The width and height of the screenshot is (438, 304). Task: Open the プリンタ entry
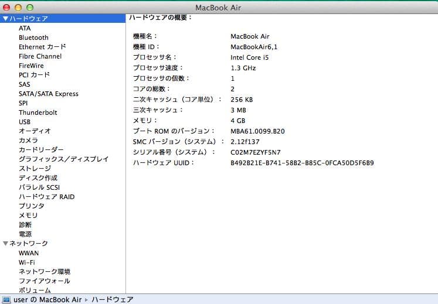32,206
